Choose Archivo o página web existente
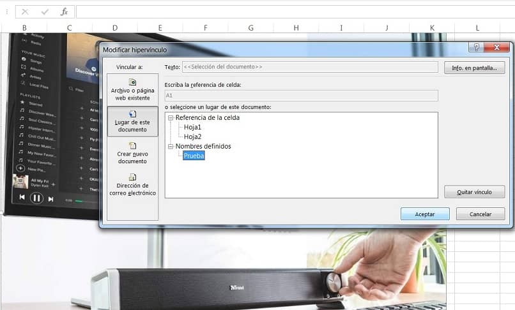This screenshot has height=310, width=515. pos(132,89)
